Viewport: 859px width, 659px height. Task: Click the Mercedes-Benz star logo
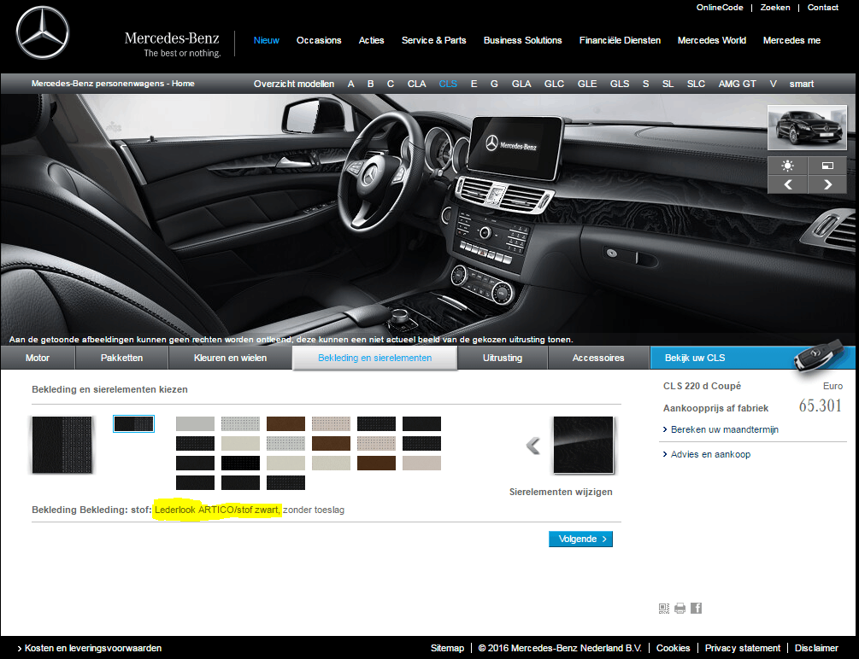click(x=43, y=32)
